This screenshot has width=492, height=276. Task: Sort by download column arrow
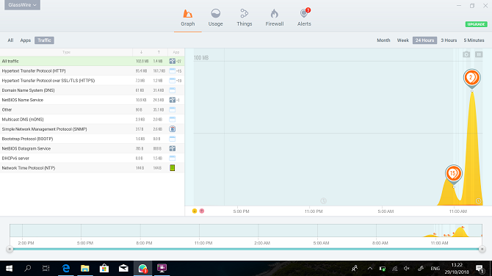141,52
